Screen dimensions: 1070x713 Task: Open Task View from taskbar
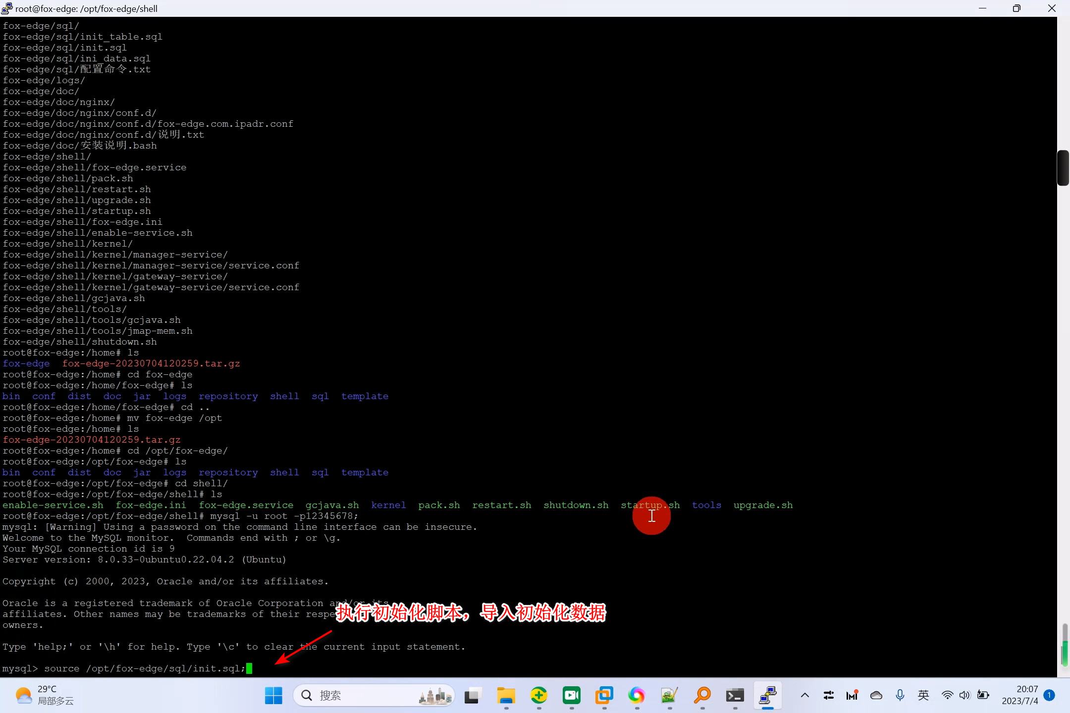(473, 696)
